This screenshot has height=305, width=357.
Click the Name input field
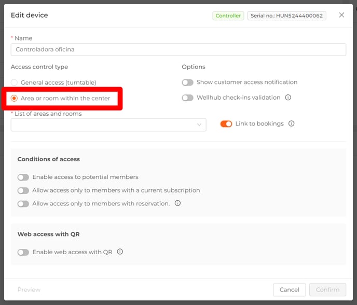(x=178, y=49)
